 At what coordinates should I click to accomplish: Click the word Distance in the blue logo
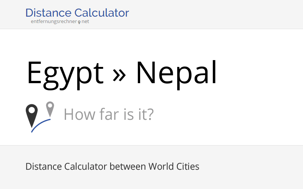click(x=48, y=13)
